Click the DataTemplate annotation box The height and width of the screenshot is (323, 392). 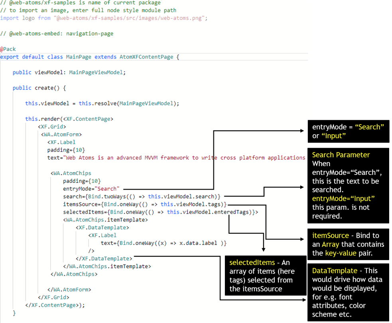[x=348, y=292]
